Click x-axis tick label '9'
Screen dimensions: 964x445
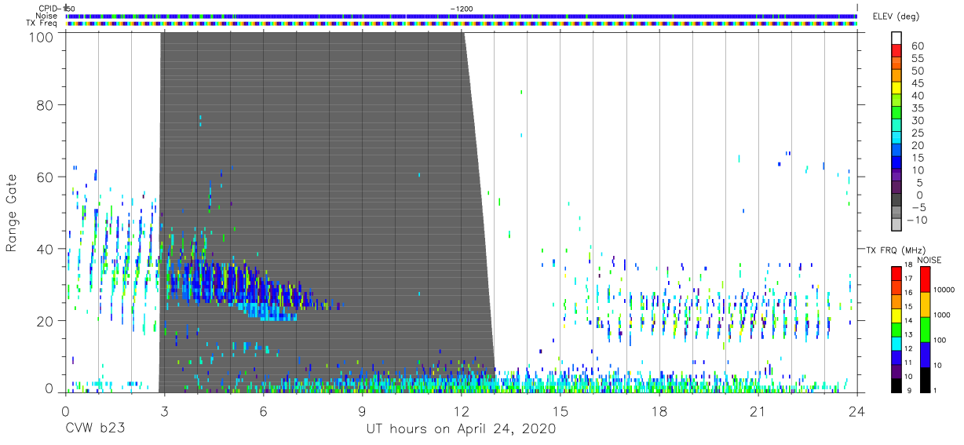pyautogui.click(x=362, y=412)
